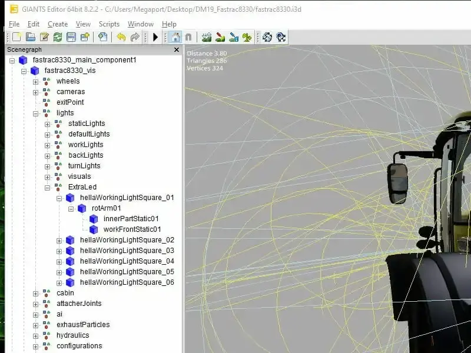This screenshot has height=353, width=471.
Task: Click the tractor side mirror in the viewport
Action: point(397,183)
